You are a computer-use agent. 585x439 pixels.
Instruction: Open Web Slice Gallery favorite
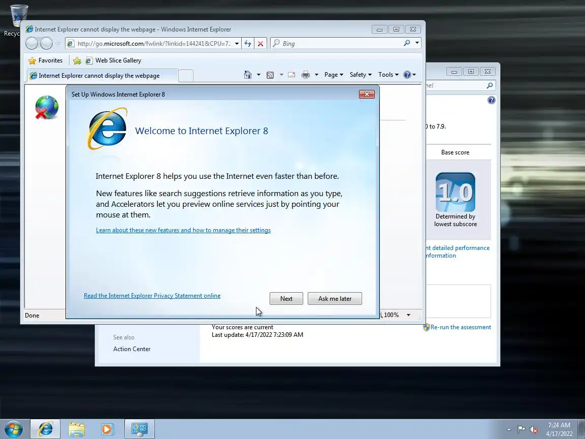click(x=113, y=60)
